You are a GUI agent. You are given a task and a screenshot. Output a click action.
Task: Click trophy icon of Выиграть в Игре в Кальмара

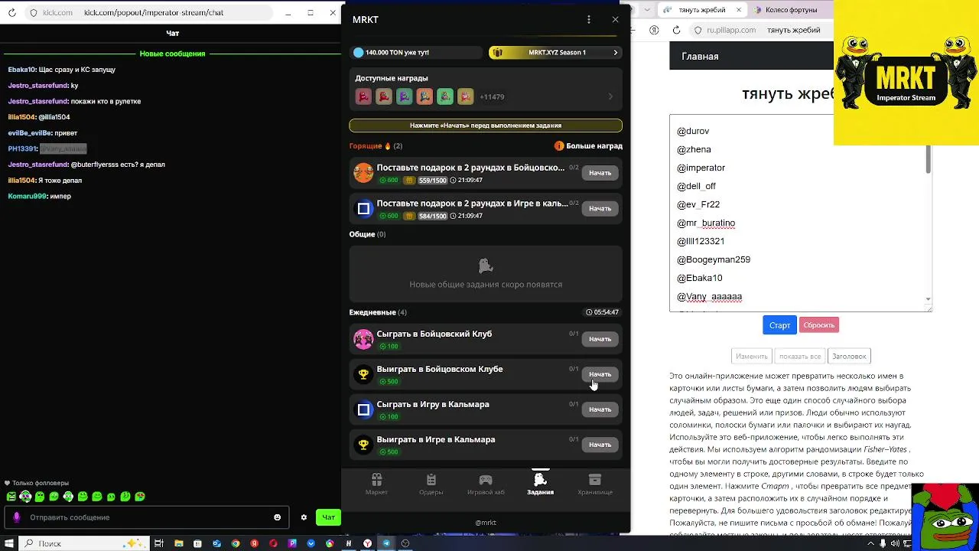(363, 445)
